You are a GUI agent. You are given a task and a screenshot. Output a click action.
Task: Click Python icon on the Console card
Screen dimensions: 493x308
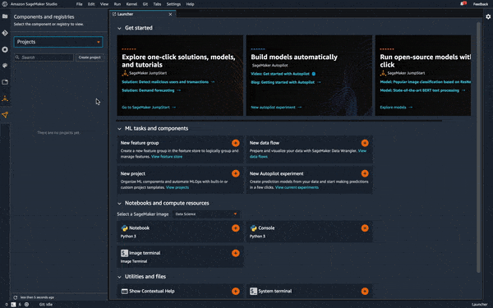(253, 228)
